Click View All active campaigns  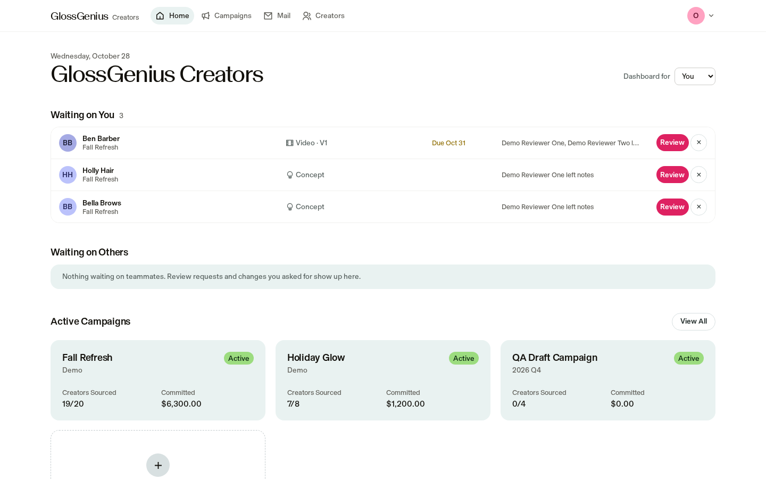point(694,321)
